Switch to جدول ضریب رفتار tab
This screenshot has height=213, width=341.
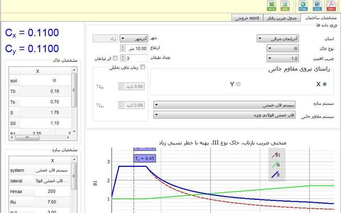tap(282, 18)
